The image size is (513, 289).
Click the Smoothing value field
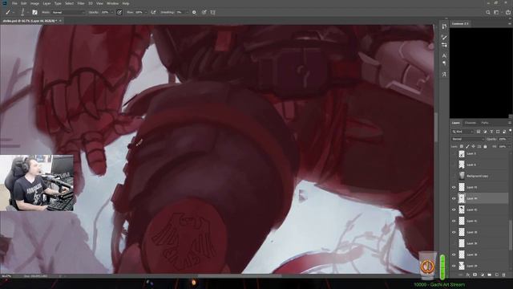click(180, 13)
